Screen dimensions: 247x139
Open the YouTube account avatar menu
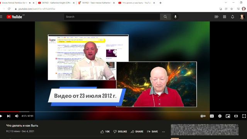point(242,17)
